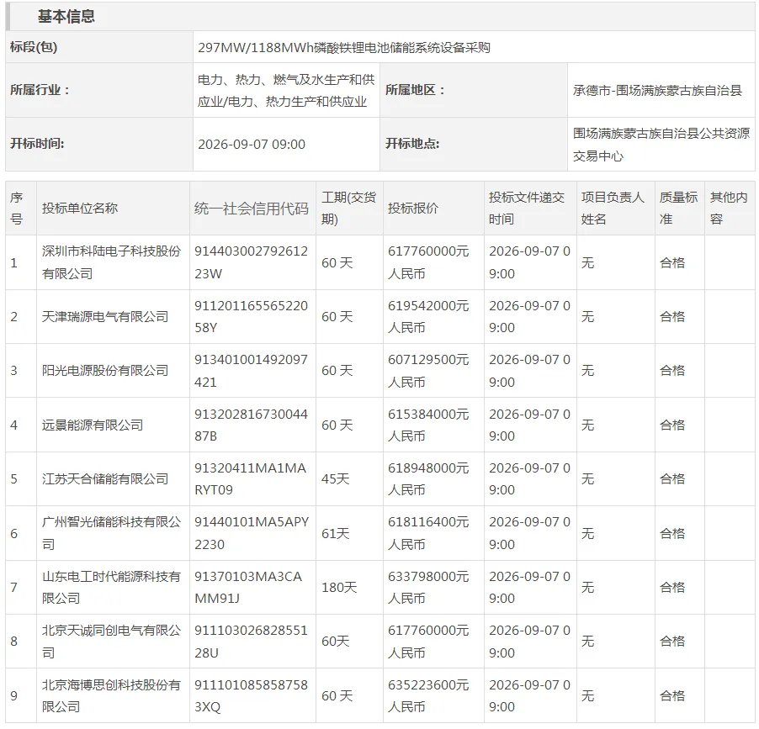Viewport: 759px width, 729px height.
Task: Click the 45天 delivery period
Action: coord(336,479)
